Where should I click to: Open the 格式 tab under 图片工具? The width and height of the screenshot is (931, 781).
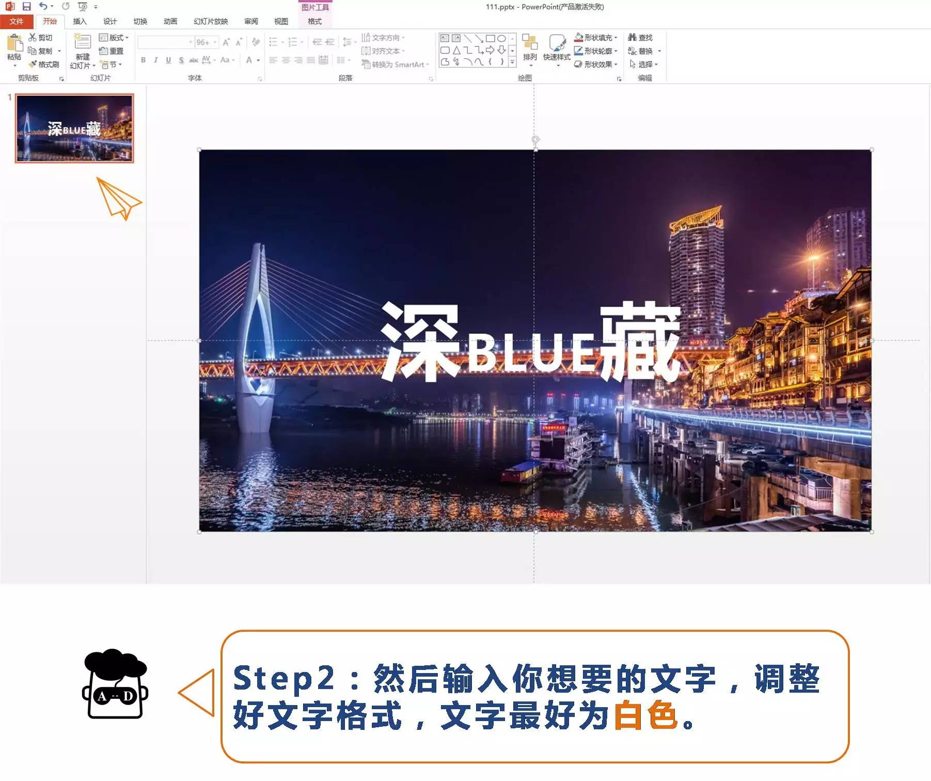pyautogui.click(x=314, y=21)
